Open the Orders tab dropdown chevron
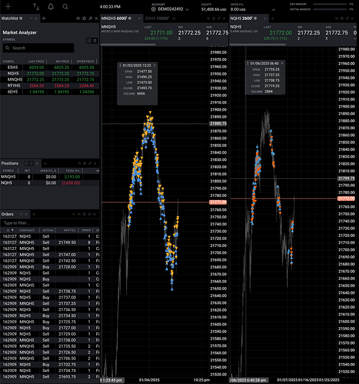Screen dimensions: 359x384 click(21, 214)
